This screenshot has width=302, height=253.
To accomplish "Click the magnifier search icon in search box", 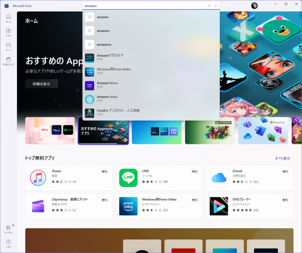I will click(216, 6).
